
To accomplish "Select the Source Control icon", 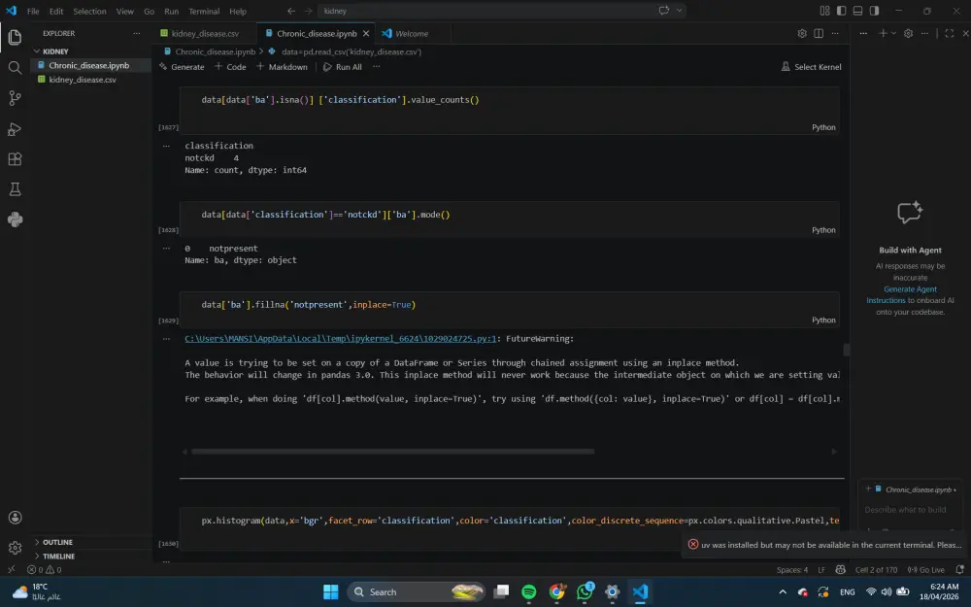I will [15, 98].
